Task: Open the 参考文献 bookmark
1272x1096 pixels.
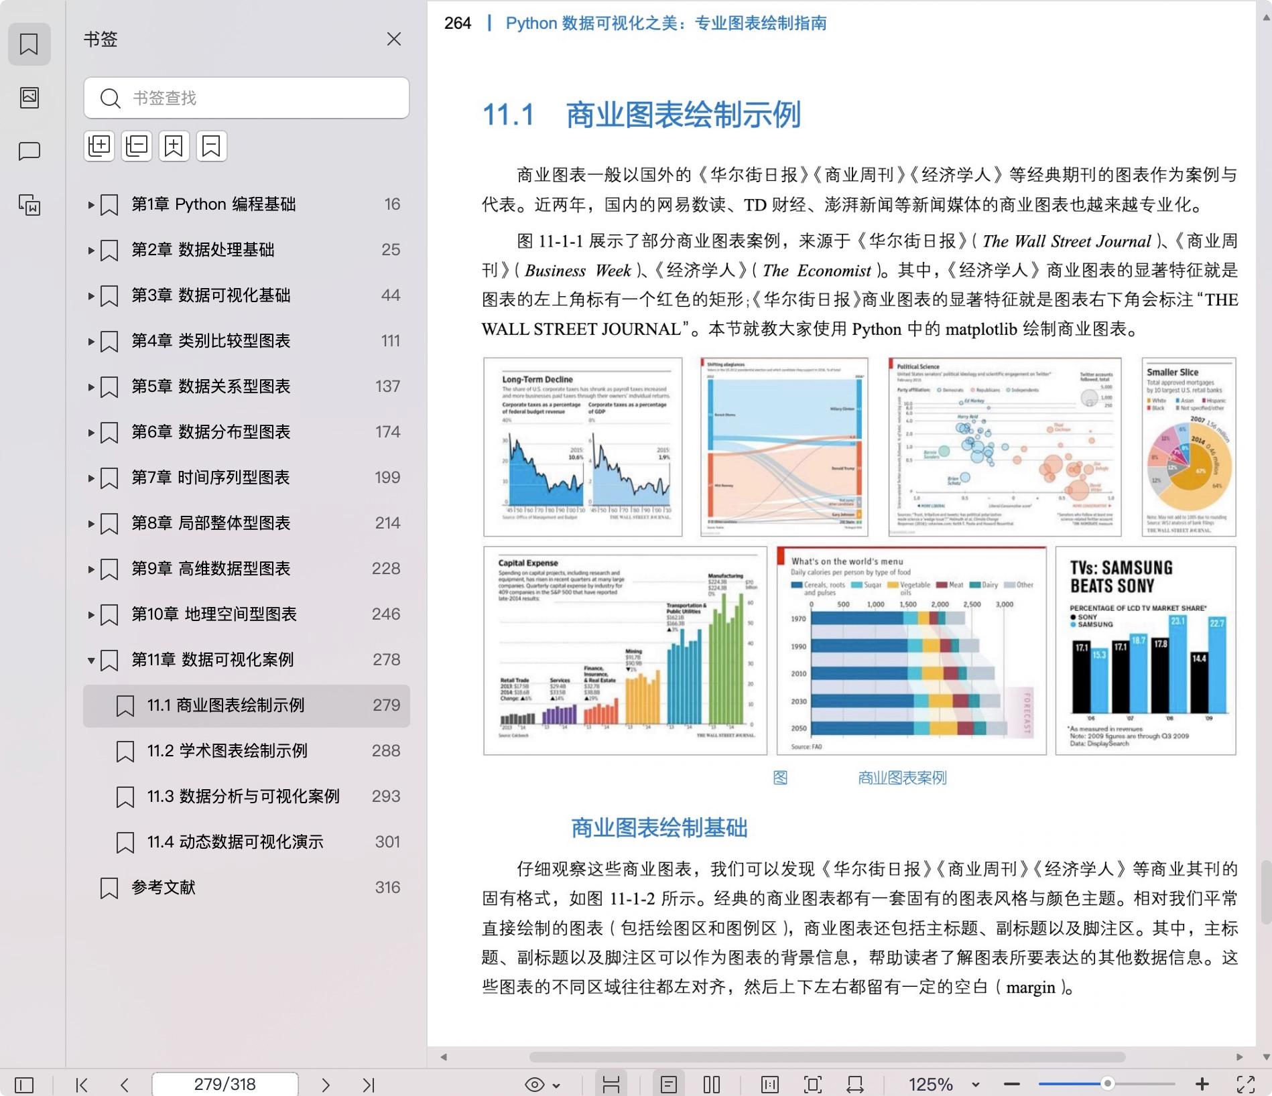Action: [247, 888]
